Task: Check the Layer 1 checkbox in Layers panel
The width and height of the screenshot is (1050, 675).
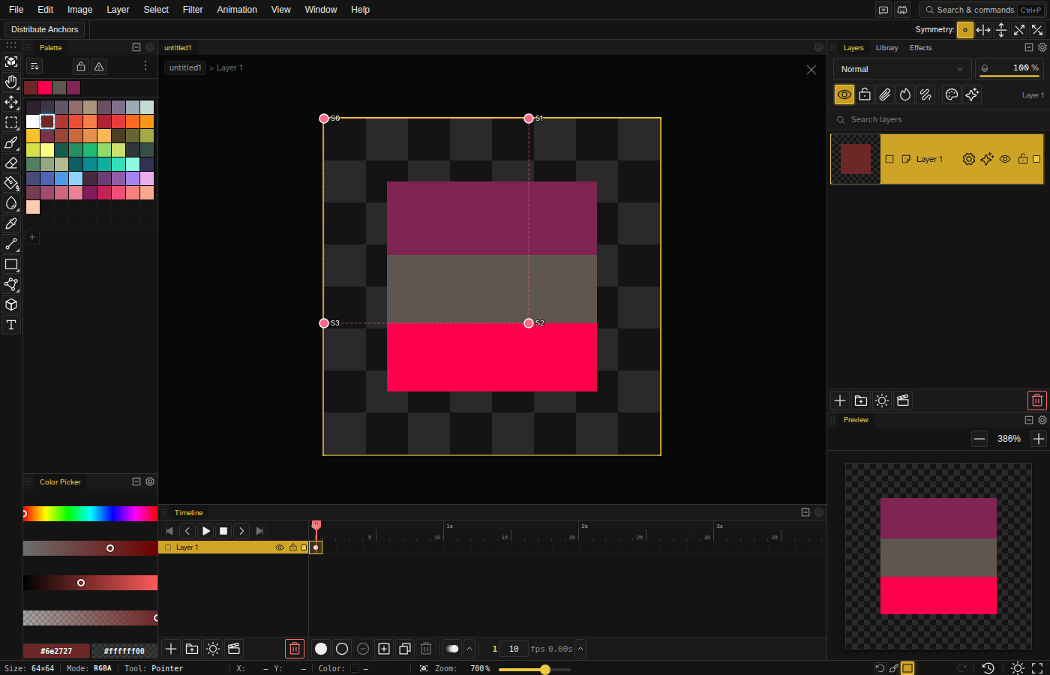Action: pos(889,159)
